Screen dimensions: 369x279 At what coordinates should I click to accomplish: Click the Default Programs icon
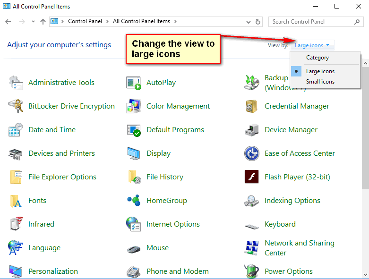(x=134, y=130)
